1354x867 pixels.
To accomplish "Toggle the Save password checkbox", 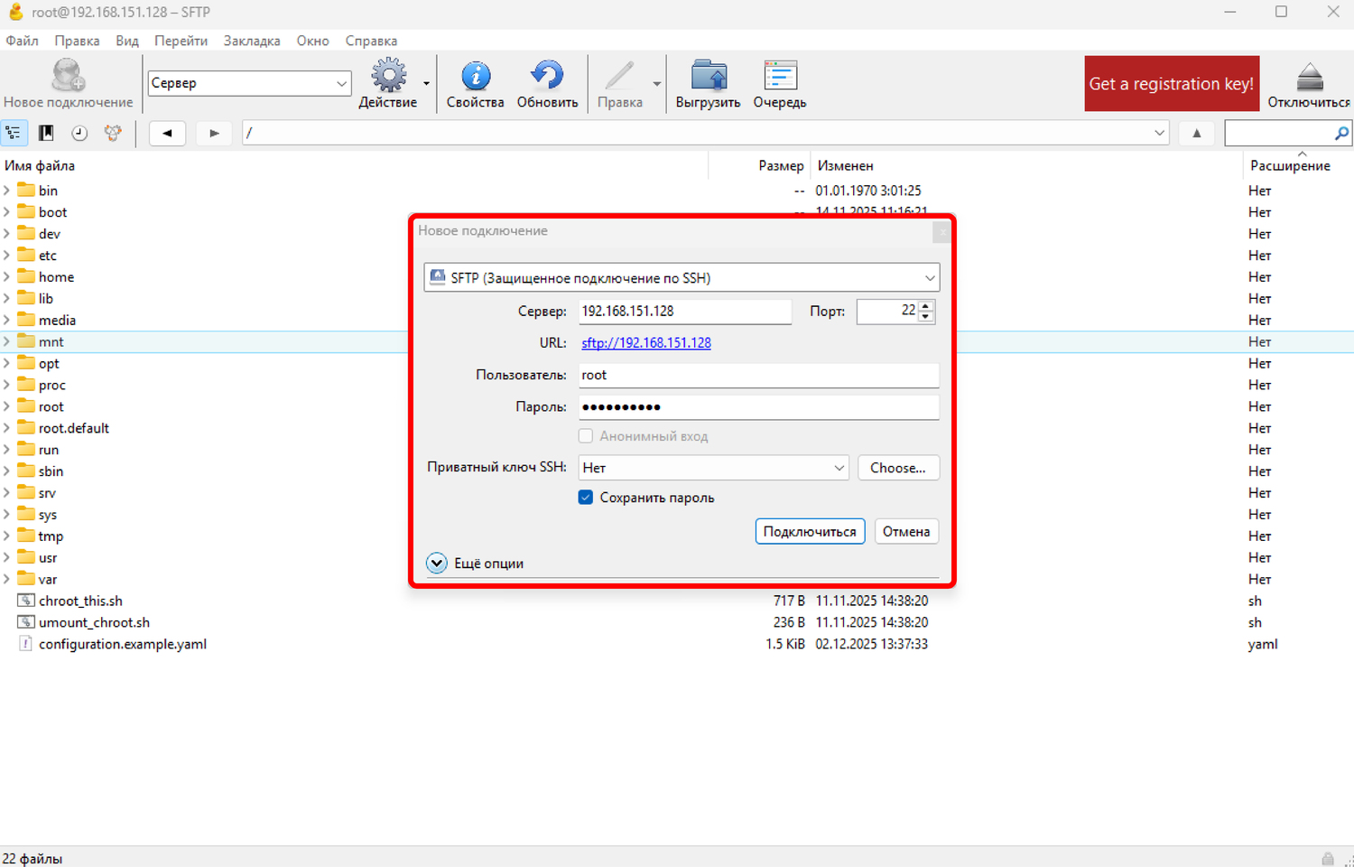I will [586, 498].
